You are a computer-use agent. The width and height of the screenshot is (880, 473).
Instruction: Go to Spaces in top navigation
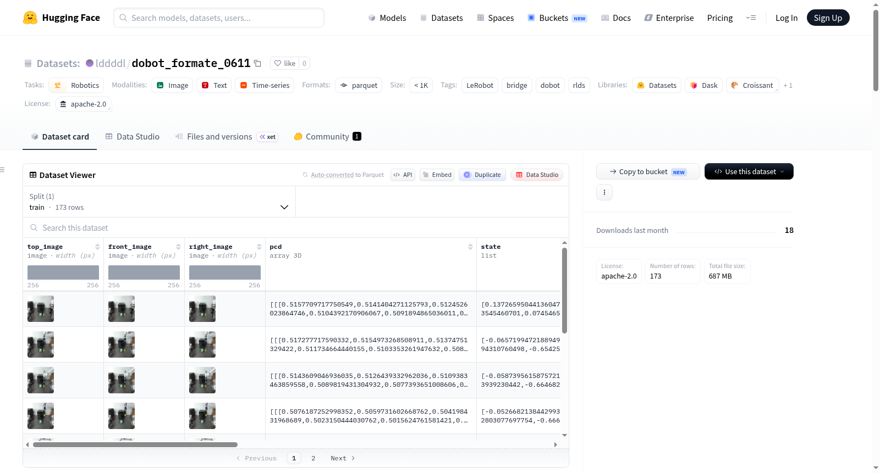coord(495,18)
